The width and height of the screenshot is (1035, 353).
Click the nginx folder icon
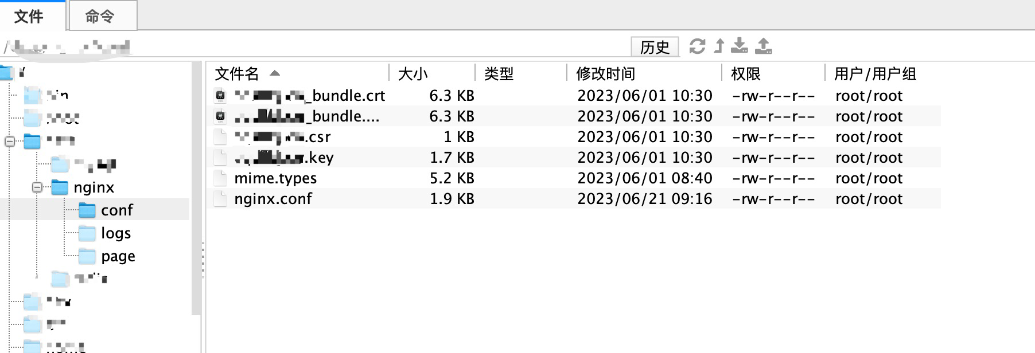tap(60, 187)
